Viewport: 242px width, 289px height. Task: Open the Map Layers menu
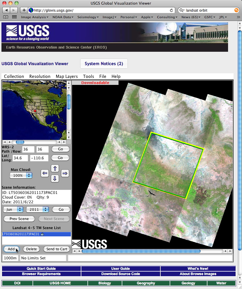pyautogui.click(x=67, y=76)
